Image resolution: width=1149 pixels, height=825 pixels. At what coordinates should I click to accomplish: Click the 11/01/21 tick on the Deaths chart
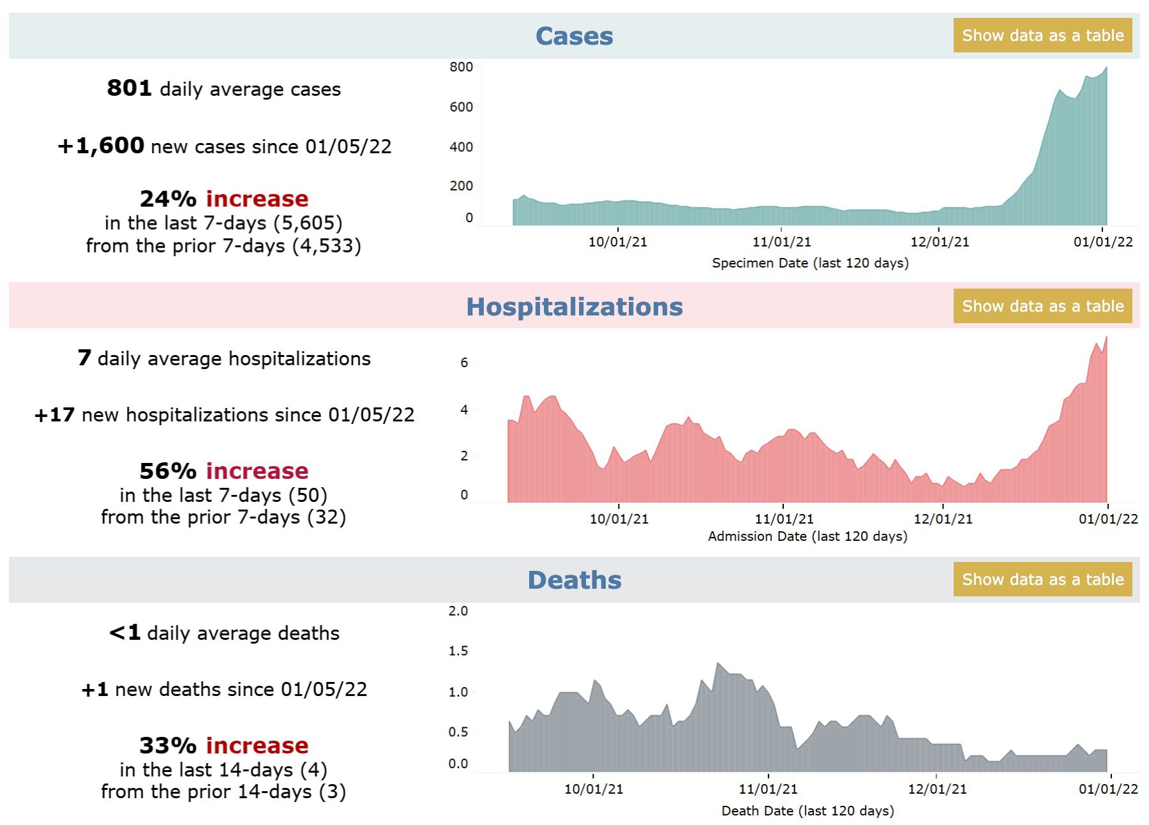click(768, 789)
